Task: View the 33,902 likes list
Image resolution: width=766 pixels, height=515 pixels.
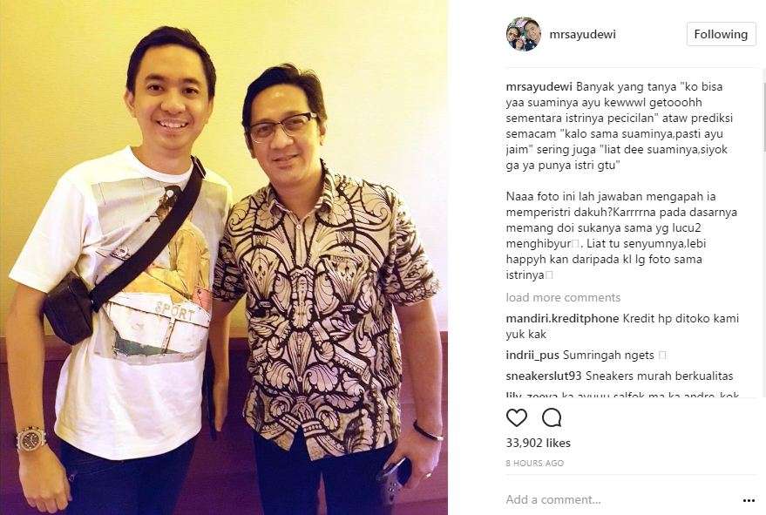Action: 538,444
